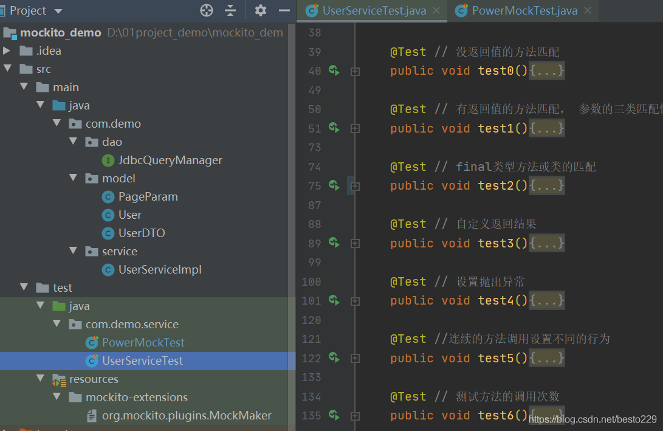Open the Project view dropdown
The width and height of the screenshot is (663, 431).
click(58, 11)
